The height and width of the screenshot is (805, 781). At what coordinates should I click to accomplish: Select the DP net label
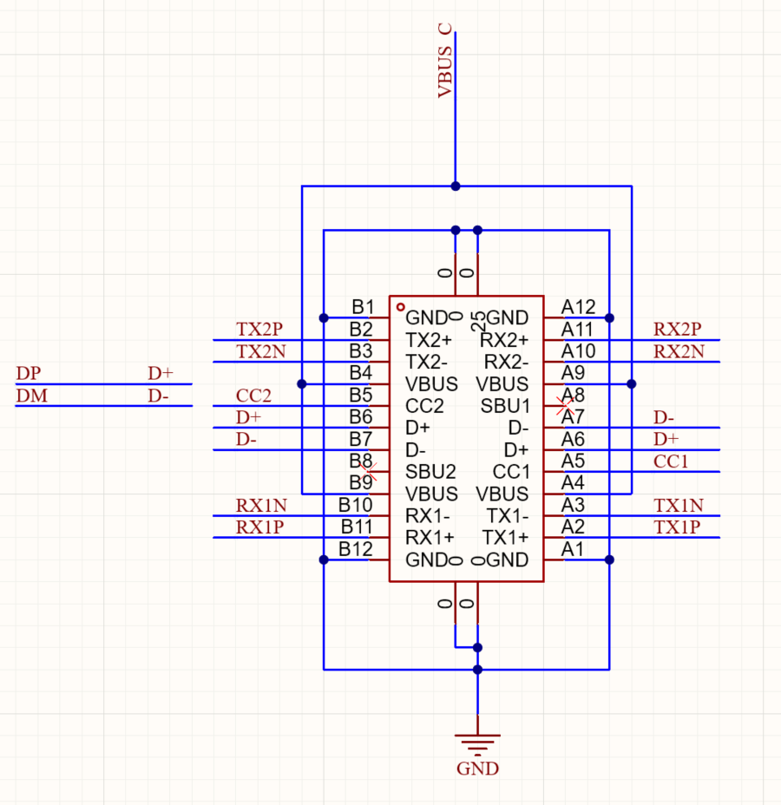(29, 373)
